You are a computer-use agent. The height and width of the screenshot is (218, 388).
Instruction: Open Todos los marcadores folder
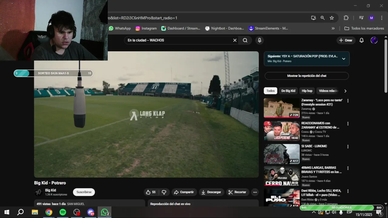(x=364, y=28)
